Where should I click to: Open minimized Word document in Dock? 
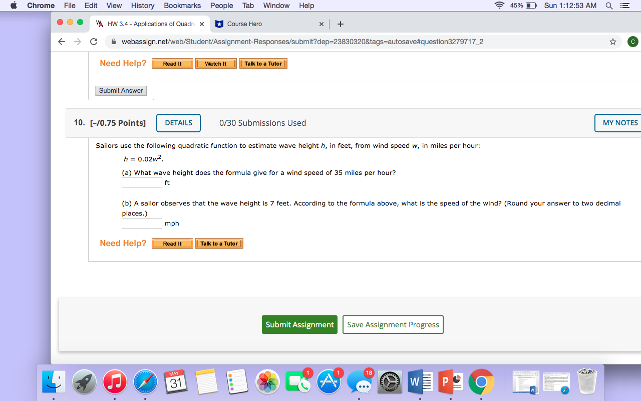pyautogui.click(x=525, y=382)
